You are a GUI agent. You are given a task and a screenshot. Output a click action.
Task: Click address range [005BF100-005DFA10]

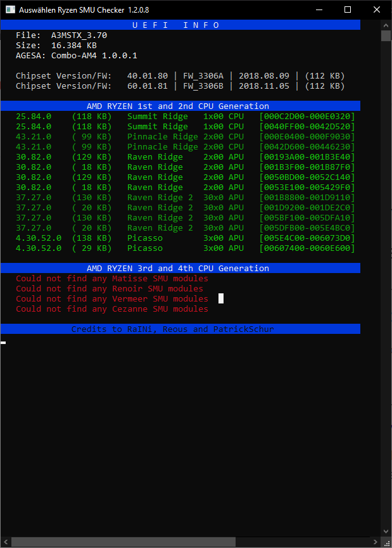[307, 218]
